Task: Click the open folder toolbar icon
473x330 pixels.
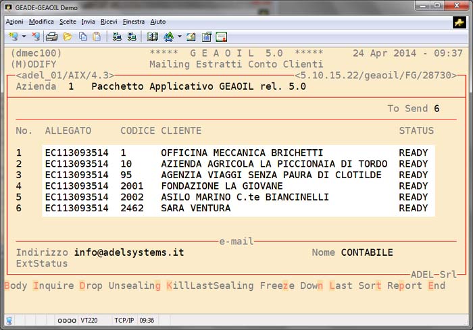Action: point(67,36)
